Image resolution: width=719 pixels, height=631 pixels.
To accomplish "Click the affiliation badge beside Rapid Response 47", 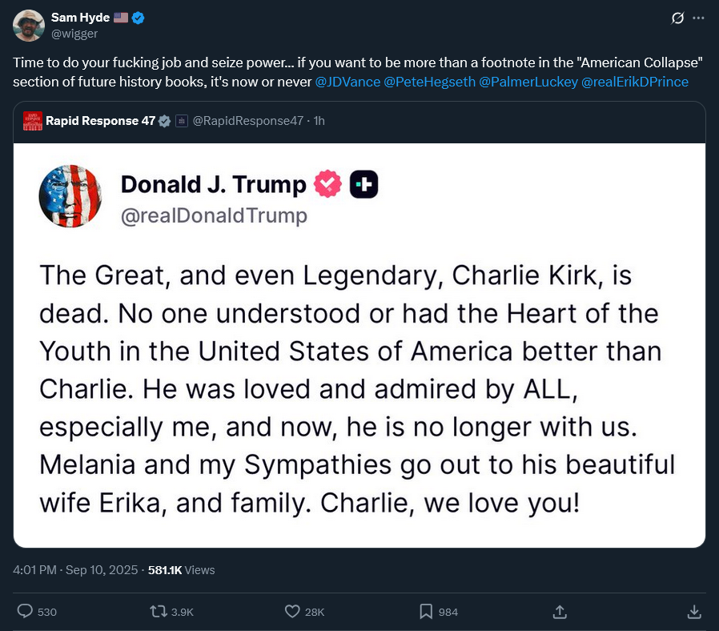I will [182, 121].
